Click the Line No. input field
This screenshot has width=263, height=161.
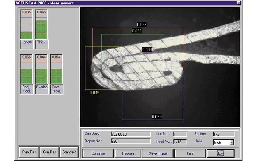coord(180,134)
